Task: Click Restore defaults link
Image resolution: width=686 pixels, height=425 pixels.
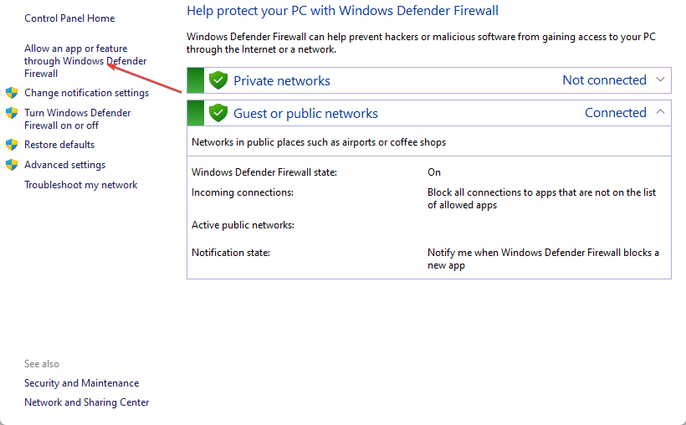Action: click(59, 145)
